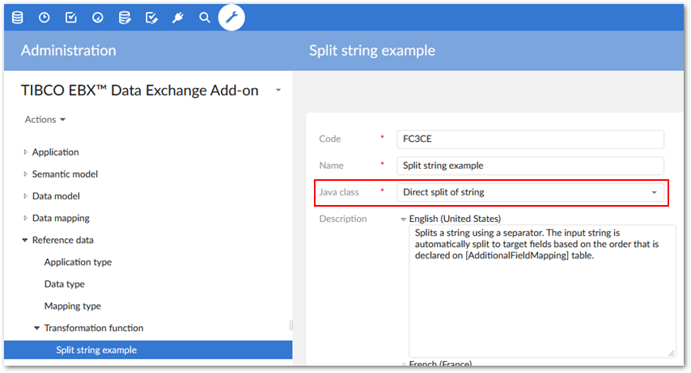Open the database icon in top toolbar
The height and width of the screenshot is (373, 691).
pyautogui.click(x=18, y=17)
